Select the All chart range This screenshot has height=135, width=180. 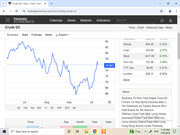tap(74, 108)
